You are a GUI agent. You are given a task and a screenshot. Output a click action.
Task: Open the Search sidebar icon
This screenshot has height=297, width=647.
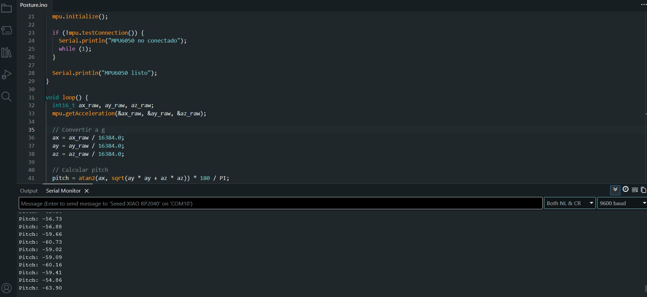(6, 97)
